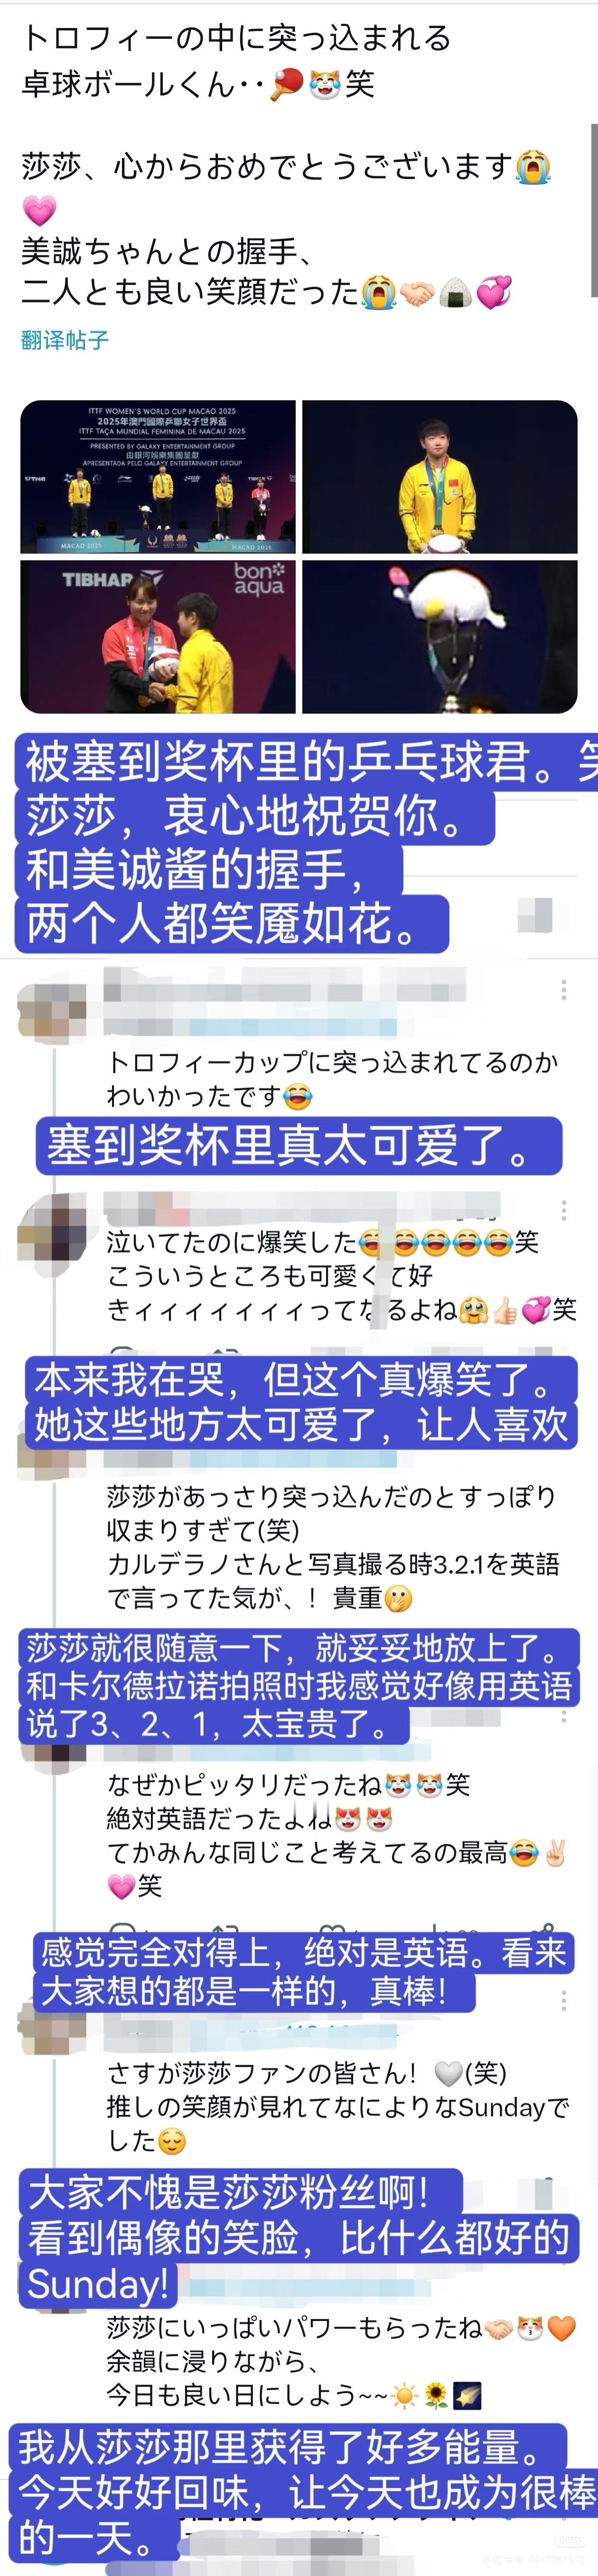Open the photo of player in yellow jacket

coord(440,477)
